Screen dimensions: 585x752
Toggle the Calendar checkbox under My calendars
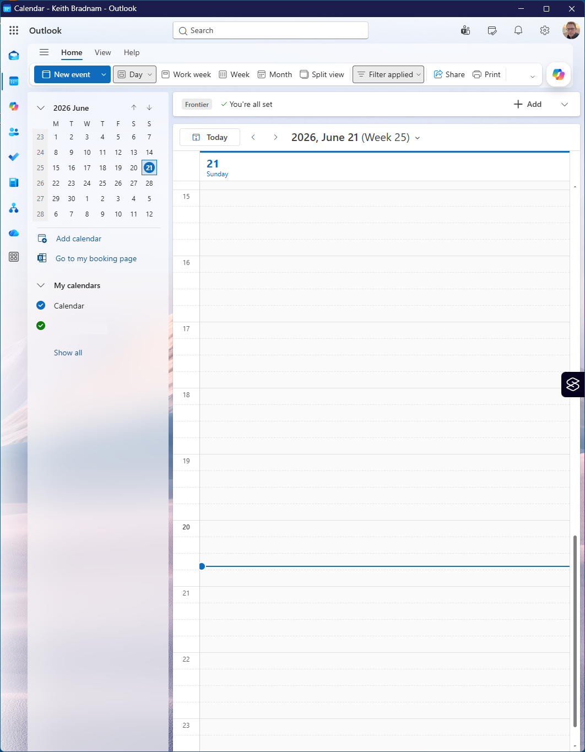point(41,305)
